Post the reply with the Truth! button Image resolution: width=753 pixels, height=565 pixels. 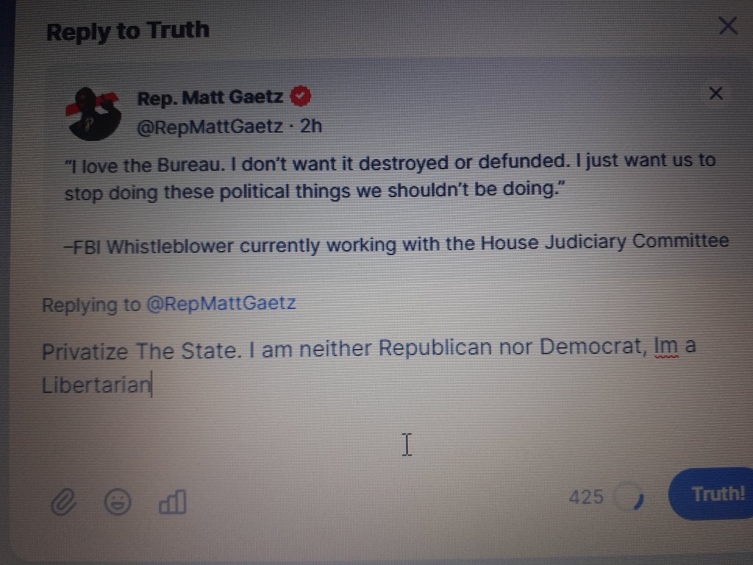(x=712, y=494)
